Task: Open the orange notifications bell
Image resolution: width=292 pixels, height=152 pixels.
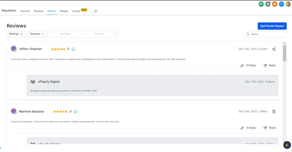Action: coord(275,4)
